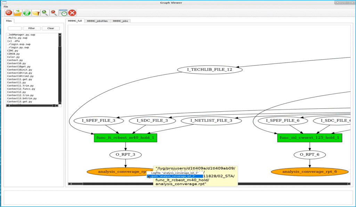The width and height of the screenshot is (356, 207).
Task: Choose gvim "analysis_converage_rpt_3" context menu entry
Action: click(175, 176)
